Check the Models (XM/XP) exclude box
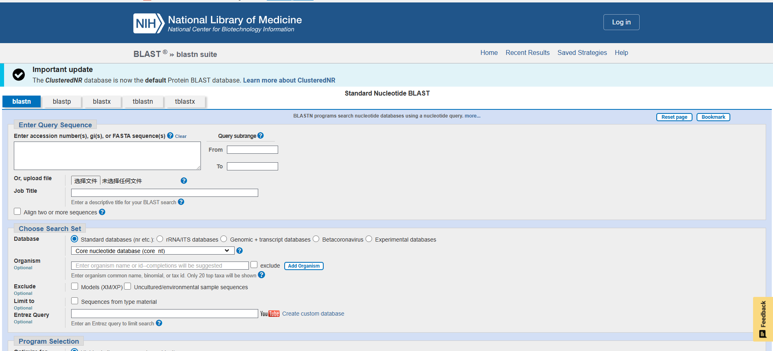Image resolution: width=773 pixels, height=351 pixels. click(x=75, y=286)
